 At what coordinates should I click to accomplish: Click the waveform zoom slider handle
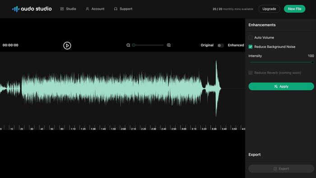pyautogui.click(x=134, y=45)
